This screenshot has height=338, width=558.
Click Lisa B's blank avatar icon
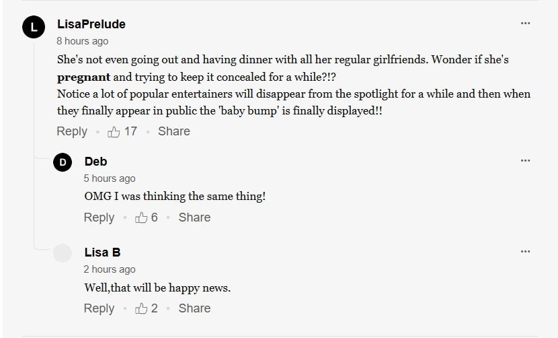click(x=63, y=253)
